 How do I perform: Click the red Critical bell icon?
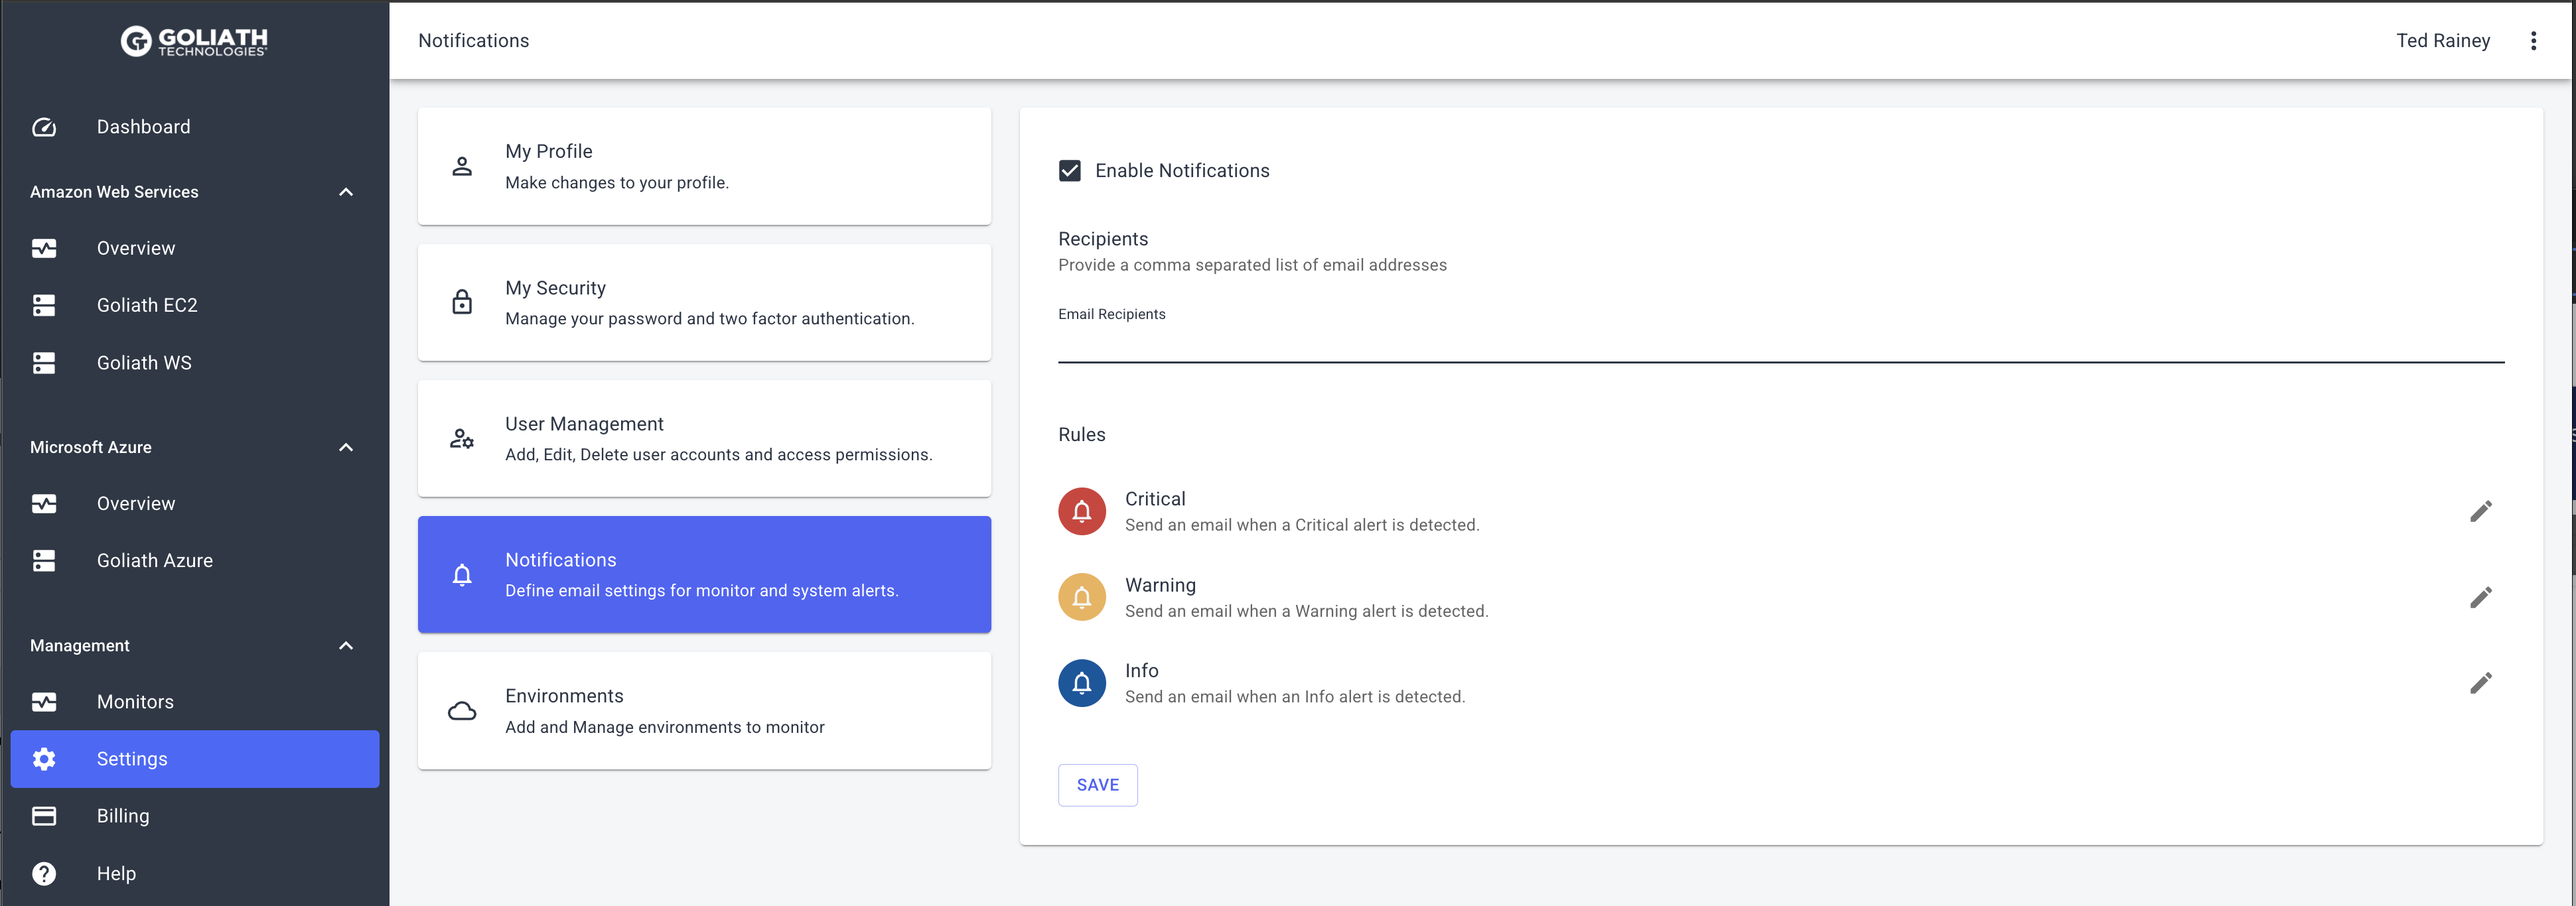coord(1082,511)
